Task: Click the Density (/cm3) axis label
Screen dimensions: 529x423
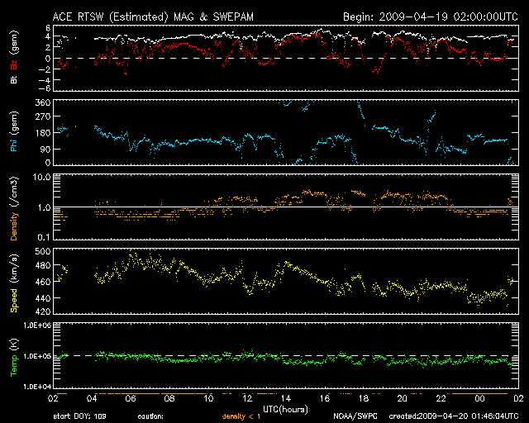Action: click(15, 207)
